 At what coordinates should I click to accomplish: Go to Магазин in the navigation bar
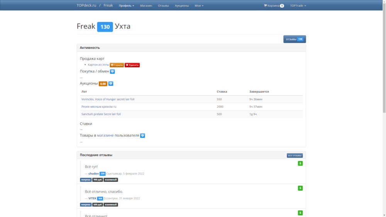(x=146, y=6)
